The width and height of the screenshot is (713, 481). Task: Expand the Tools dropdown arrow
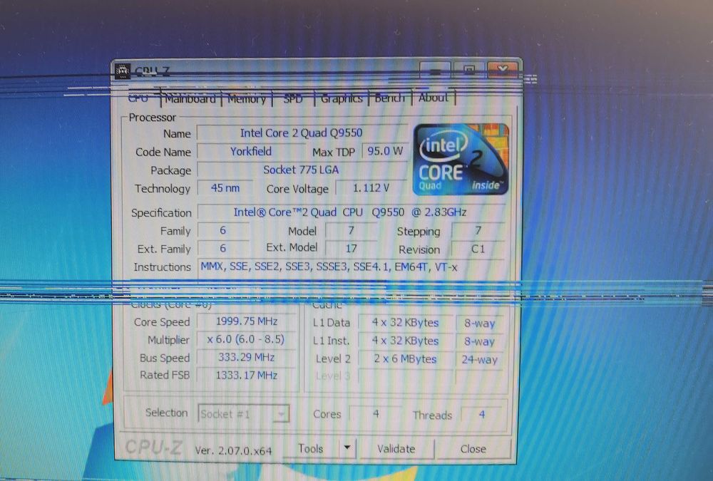(347, 448)
